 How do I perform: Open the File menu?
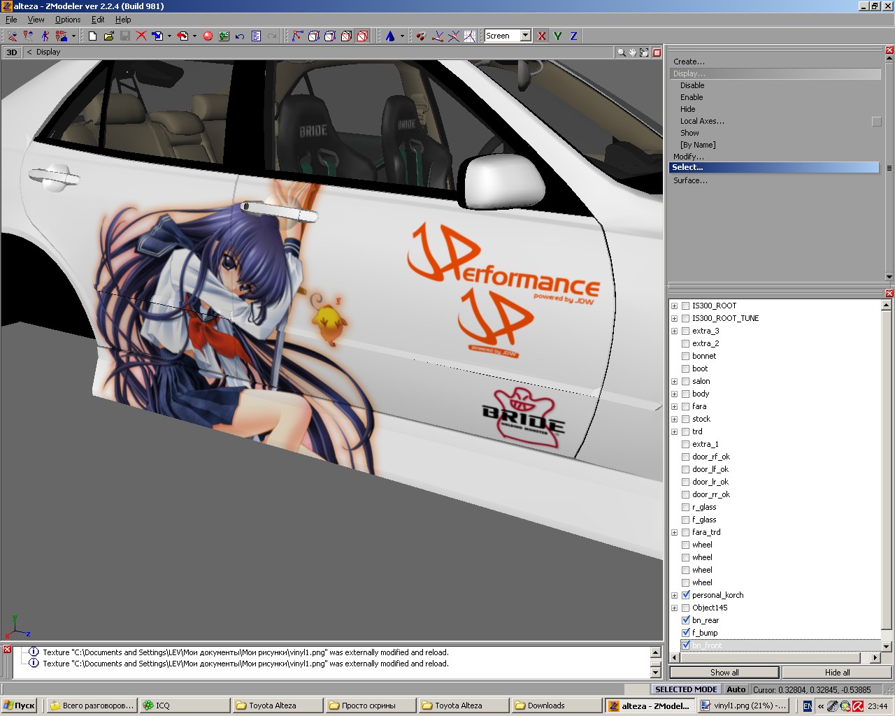click(11, 20)
